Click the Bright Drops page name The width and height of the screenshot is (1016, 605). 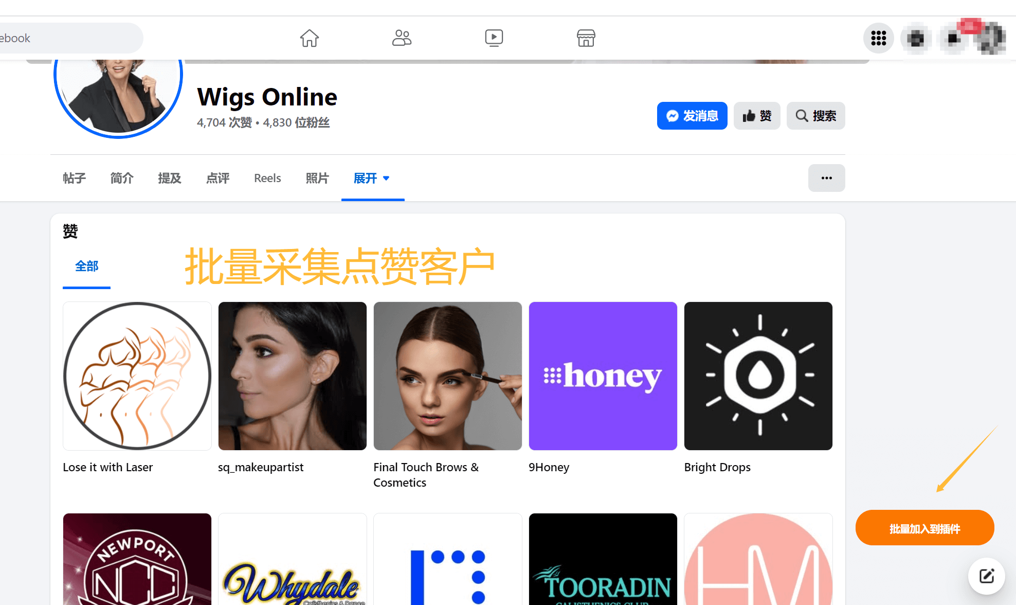pos(717,467)
